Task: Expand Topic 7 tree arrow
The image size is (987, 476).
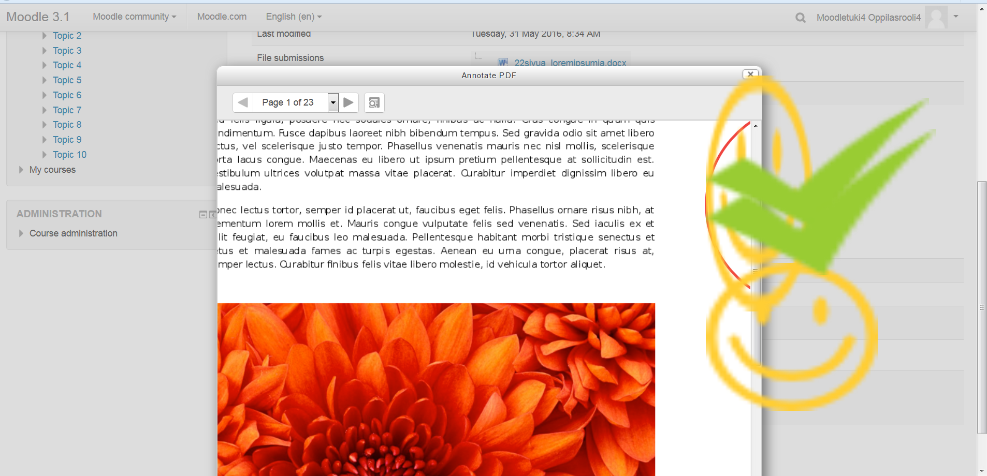Action: 44,110
